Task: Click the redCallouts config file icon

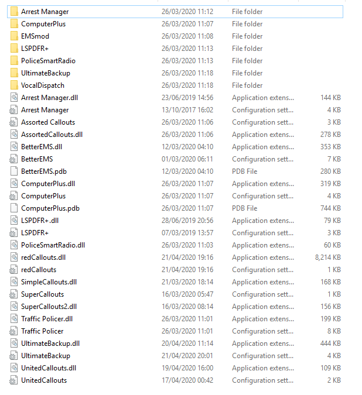Action: pos(13,270)
